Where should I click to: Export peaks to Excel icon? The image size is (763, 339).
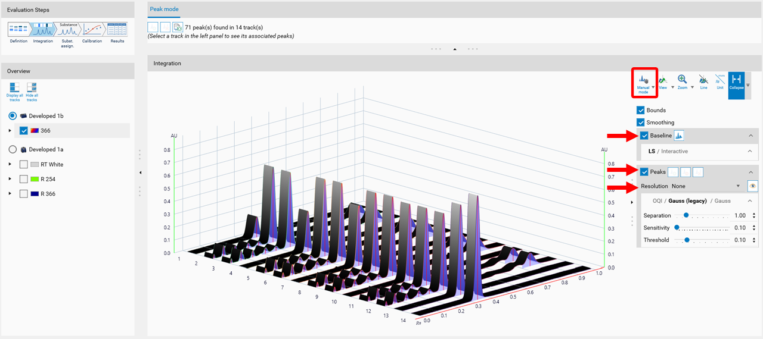tap(178, 27)
